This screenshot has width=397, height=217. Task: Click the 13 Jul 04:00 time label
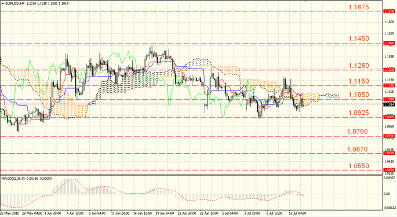coord(297,214)
